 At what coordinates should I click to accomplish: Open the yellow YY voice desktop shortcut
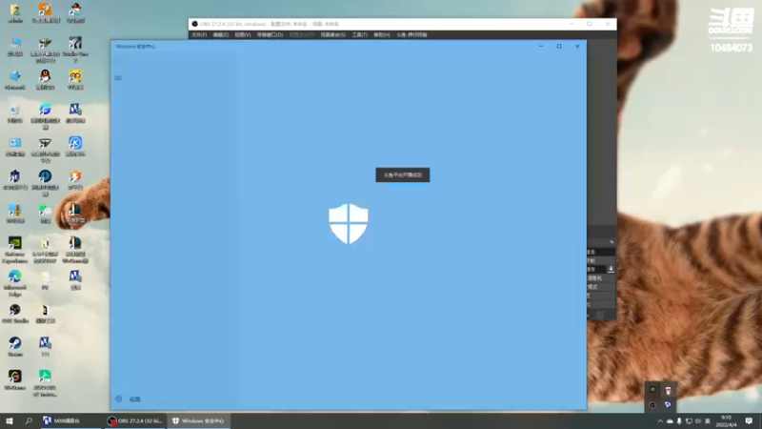point(75,79)
